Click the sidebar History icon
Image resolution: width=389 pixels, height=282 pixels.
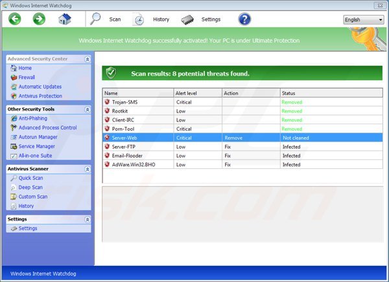(14, 206)
